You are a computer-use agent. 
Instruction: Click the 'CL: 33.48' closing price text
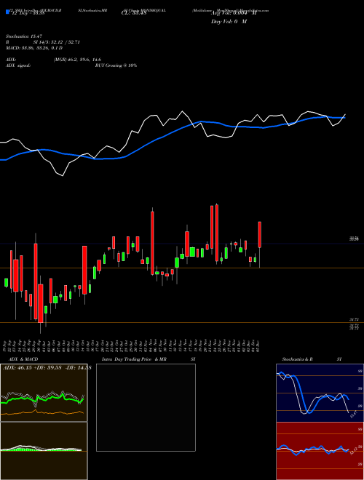[134, 13]
